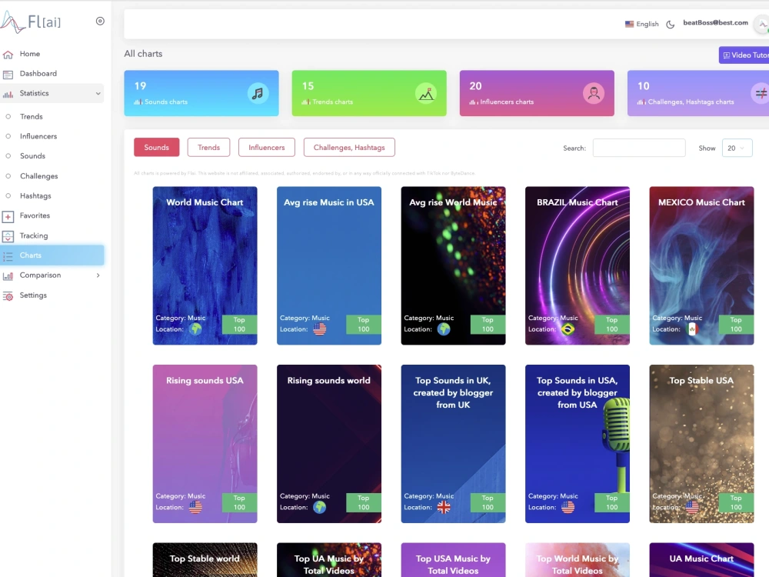
Task: Click the sidebar pin circle icon
Action: (100, 21)
